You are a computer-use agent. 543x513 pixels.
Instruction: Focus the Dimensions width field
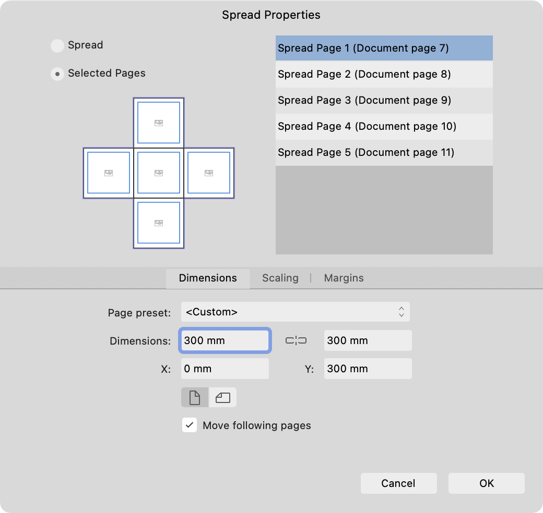pyautogui.click(x=225, y=340)
